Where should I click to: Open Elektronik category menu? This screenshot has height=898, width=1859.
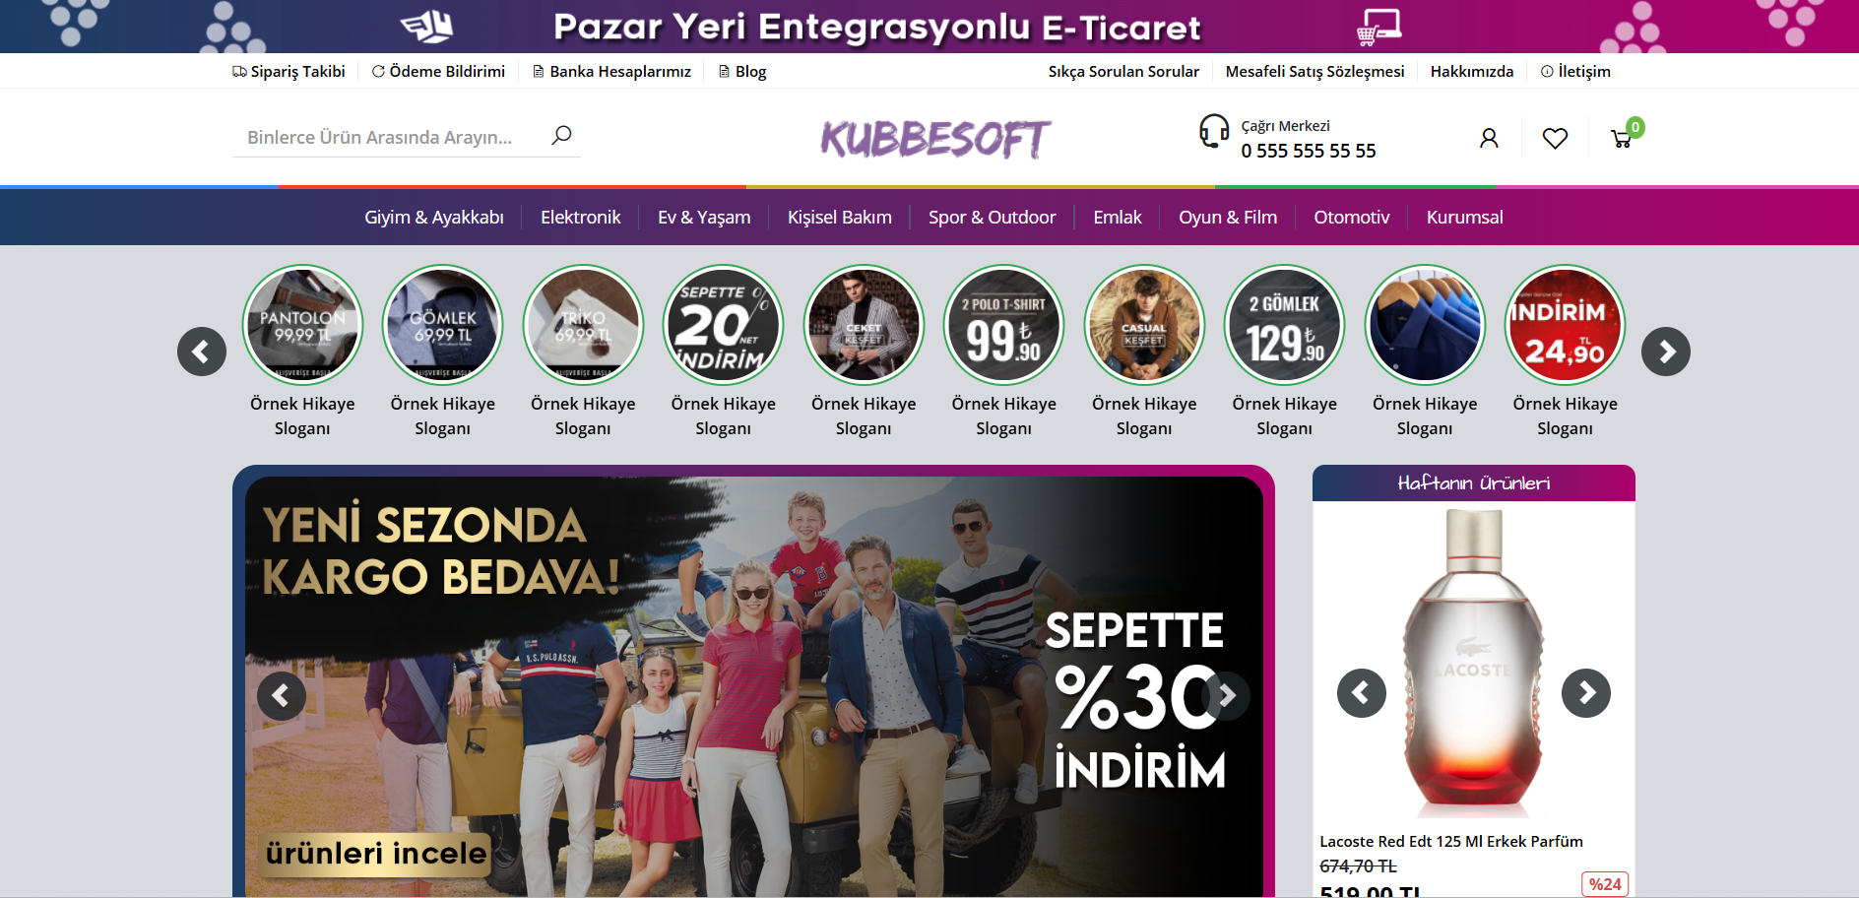581,218
